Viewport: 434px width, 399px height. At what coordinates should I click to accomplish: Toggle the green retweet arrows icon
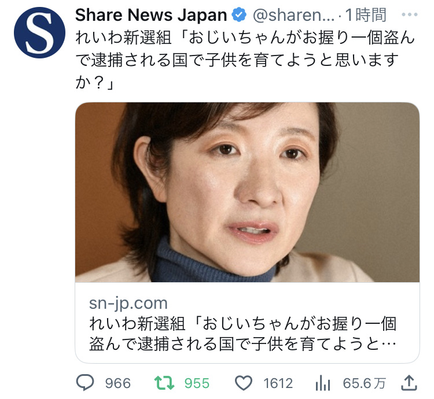[x=164, y=383]
